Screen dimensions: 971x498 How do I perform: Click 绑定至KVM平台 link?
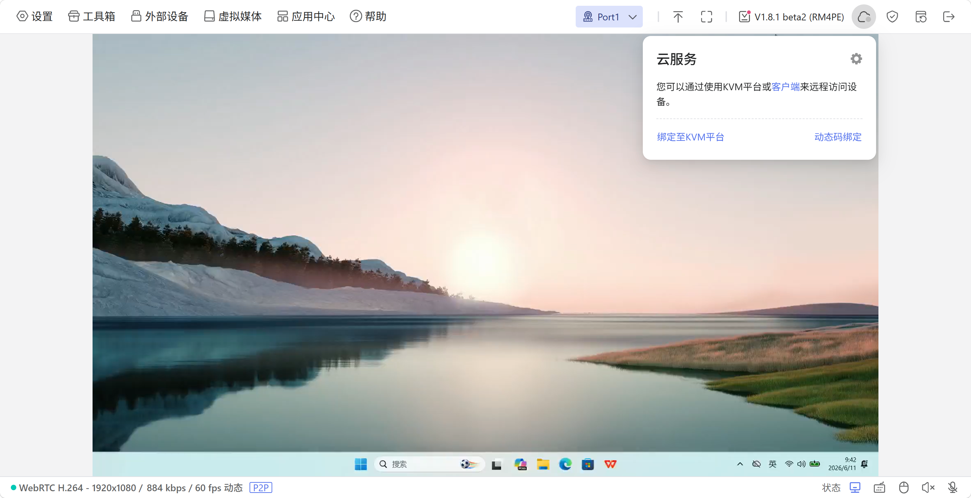(691, 137)
